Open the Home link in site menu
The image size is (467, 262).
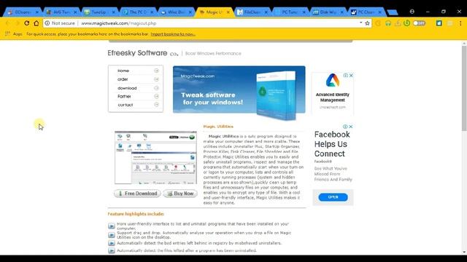click(x=123, y=71)
